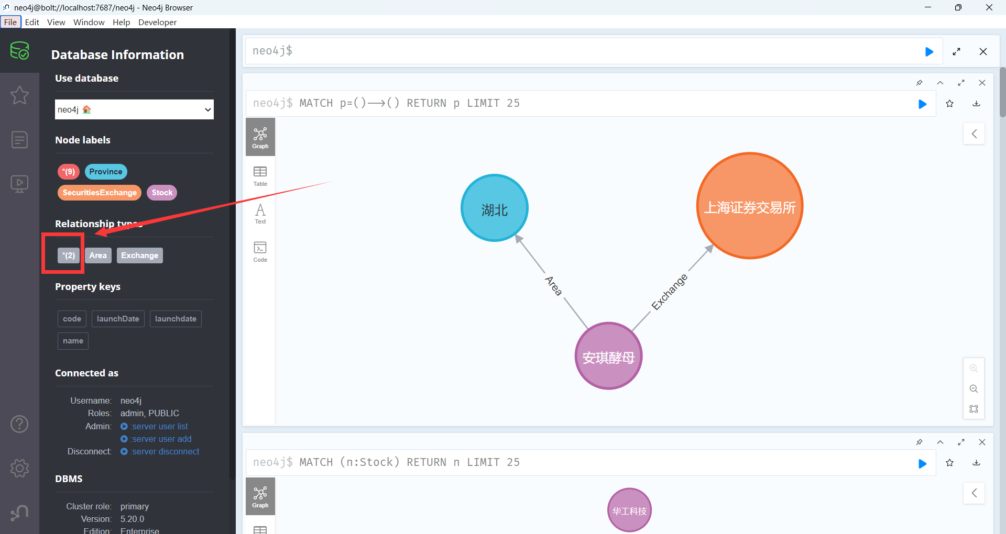Open the Developer menu
Viewport: 1006px width, 534px height.
click(x=157, y=22)
